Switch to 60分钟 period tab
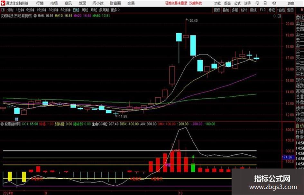Image resolution: width=304 pixels, height=195 pixels. pos(66,10)
